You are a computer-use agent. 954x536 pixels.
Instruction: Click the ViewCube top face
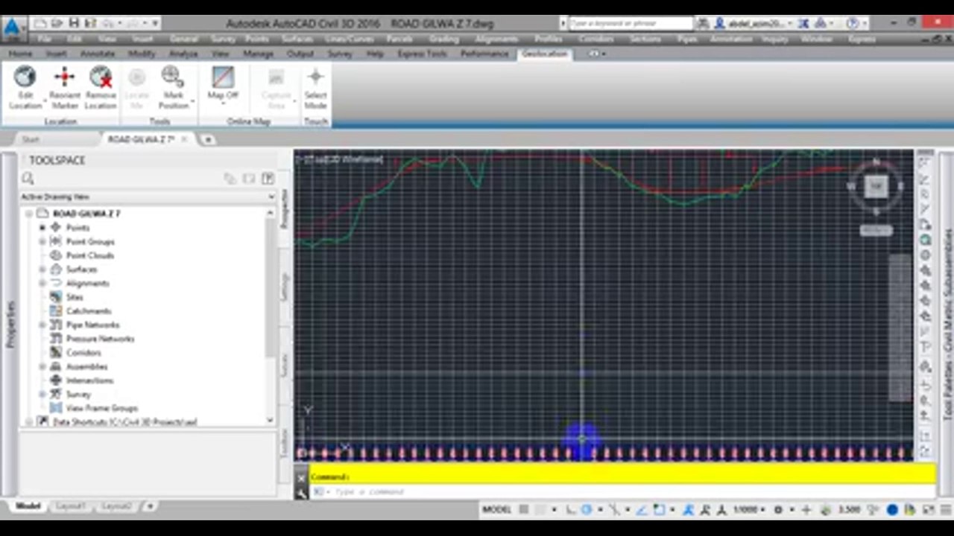876,185
